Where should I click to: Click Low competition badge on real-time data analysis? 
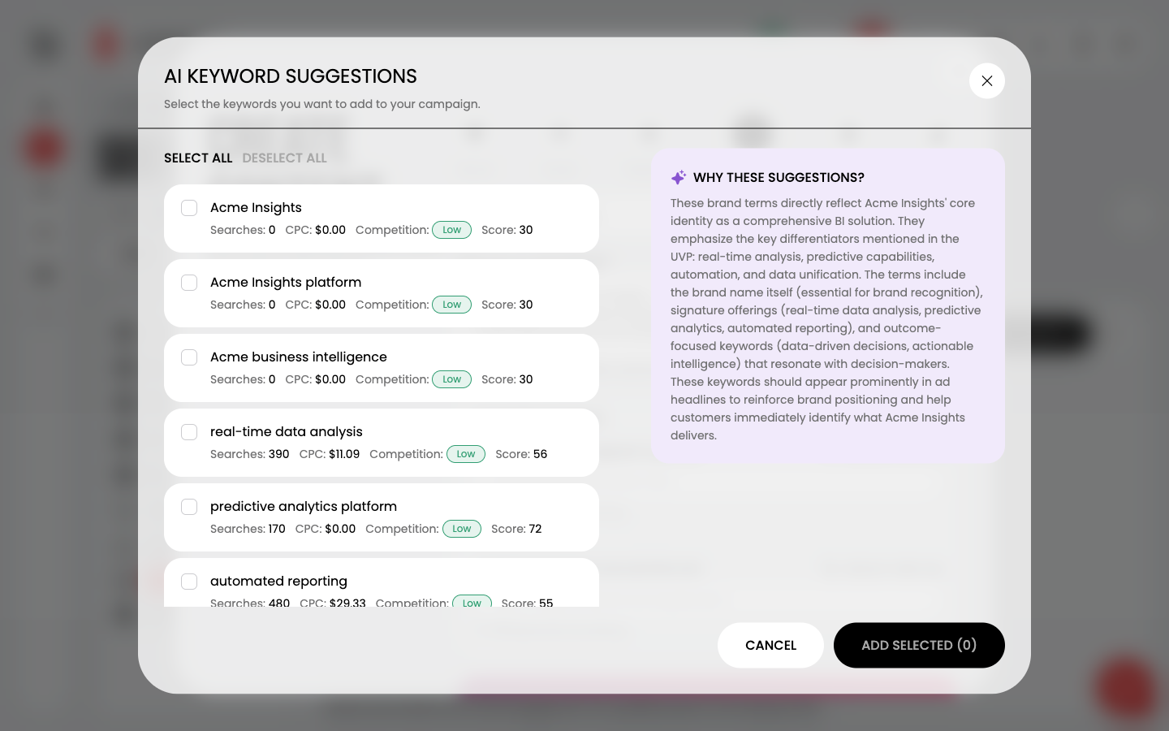(x=466, y=454)
